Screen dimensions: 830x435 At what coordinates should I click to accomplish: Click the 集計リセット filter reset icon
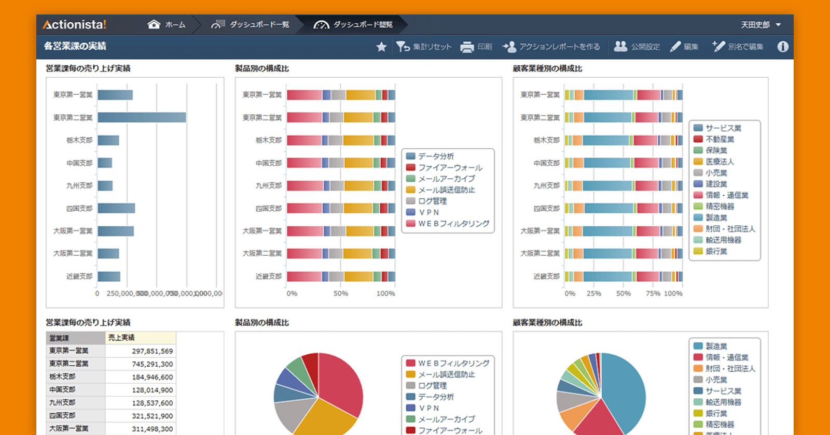tap(403, 47)
